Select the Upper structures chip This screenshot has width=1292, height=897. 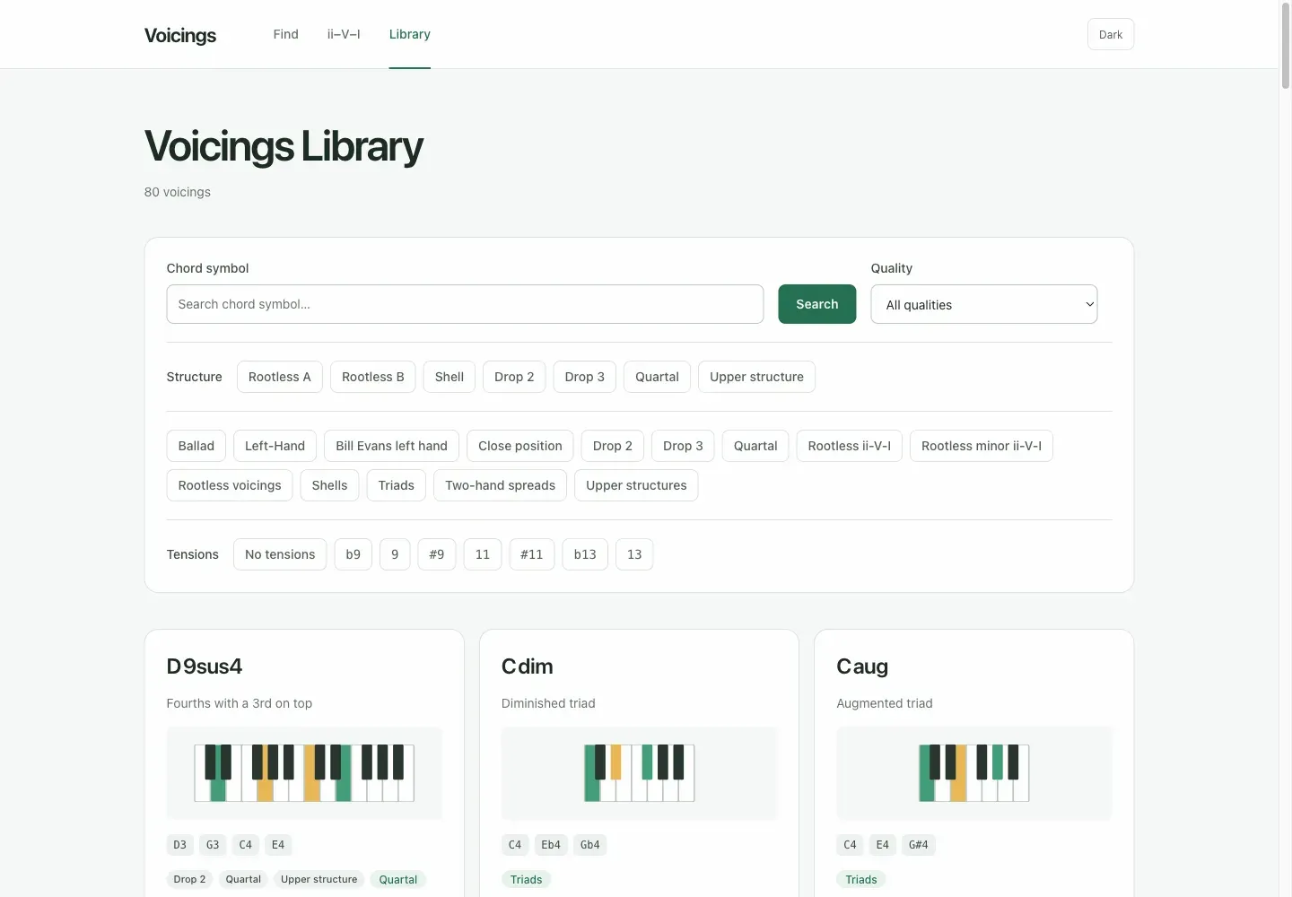point(637,485)
